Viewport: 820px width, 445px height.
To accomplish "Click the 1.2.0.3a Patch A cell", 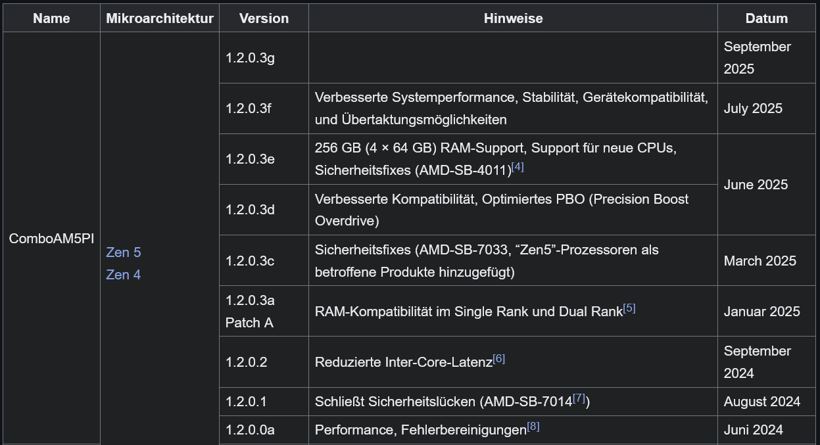I will tap(250, 312).
